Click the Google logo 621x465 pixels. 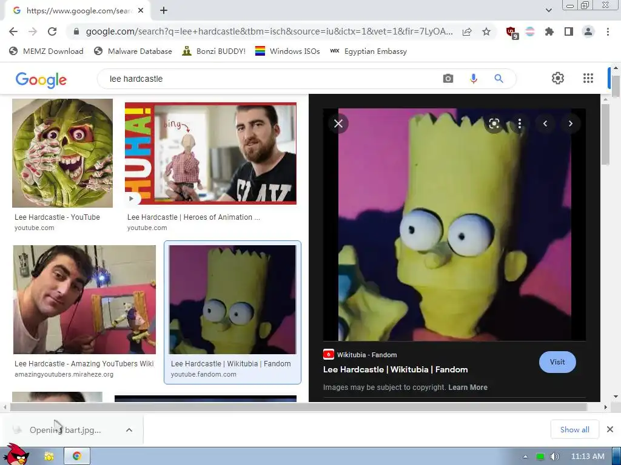tap(41, 79)
